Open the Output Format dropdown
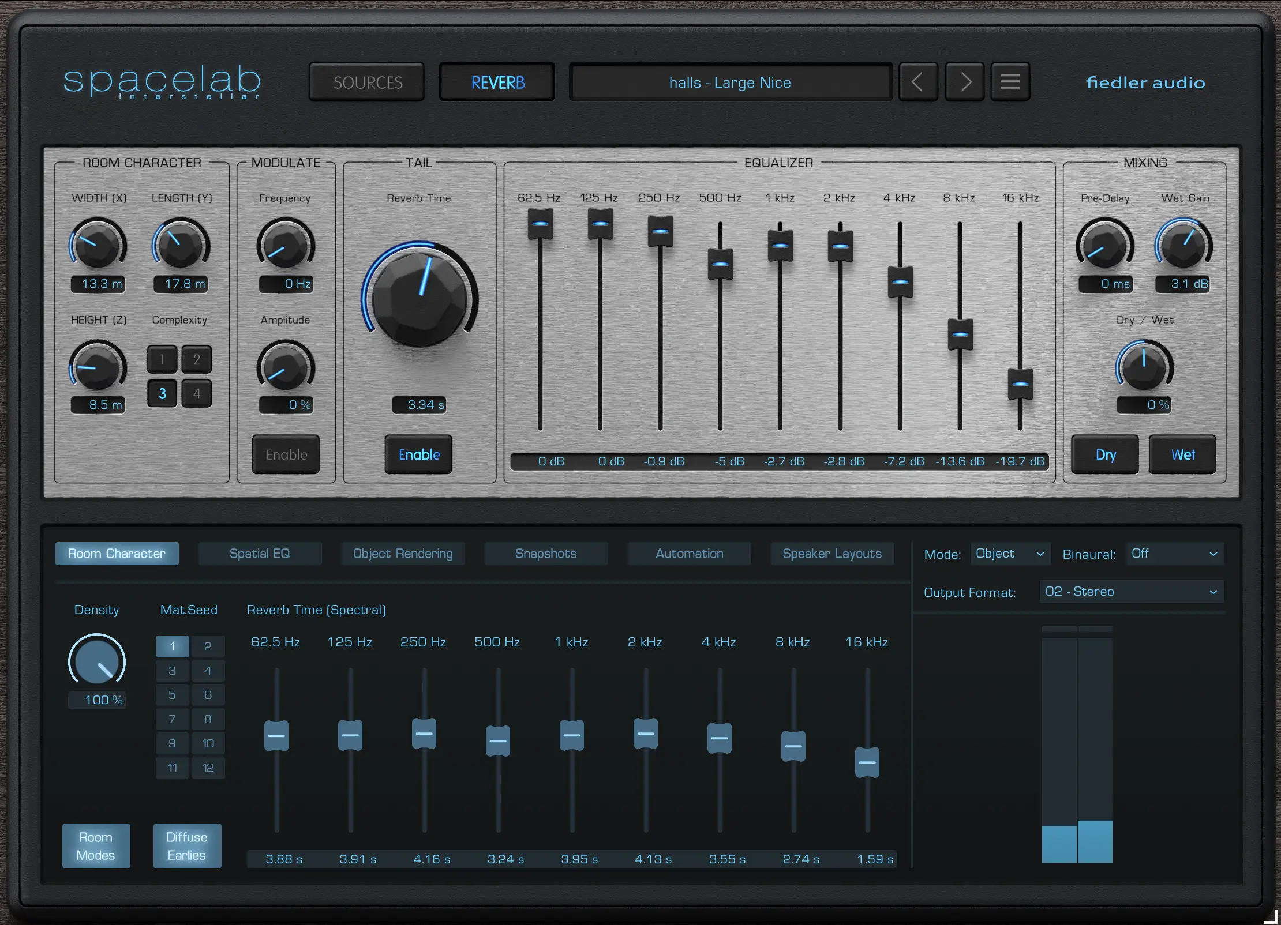Screen dimensions: 1281x925 tap(1131, 592)
